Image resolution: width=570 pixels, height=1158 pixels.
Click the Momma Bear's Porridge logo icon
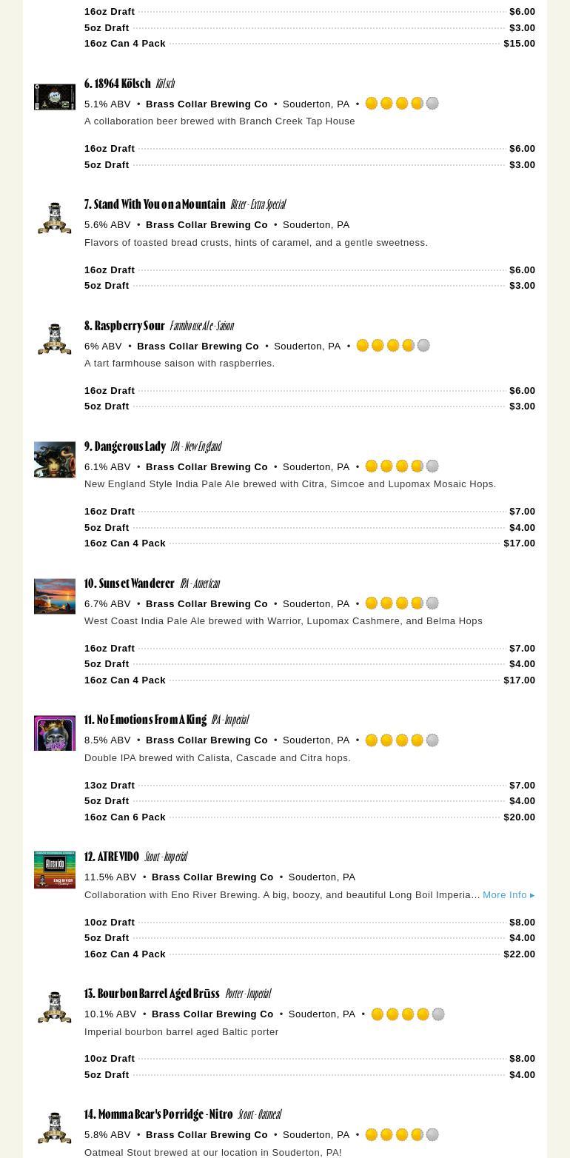click(x=55, y=1128)
